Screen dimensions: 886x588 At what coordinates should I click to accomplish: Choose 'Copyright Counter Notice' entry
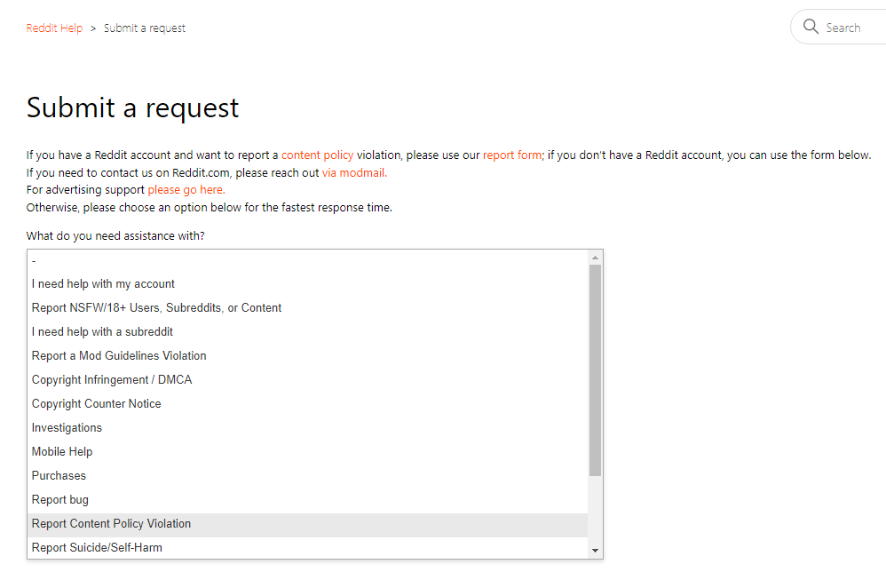pyautogui.click(x=307, y=403)
